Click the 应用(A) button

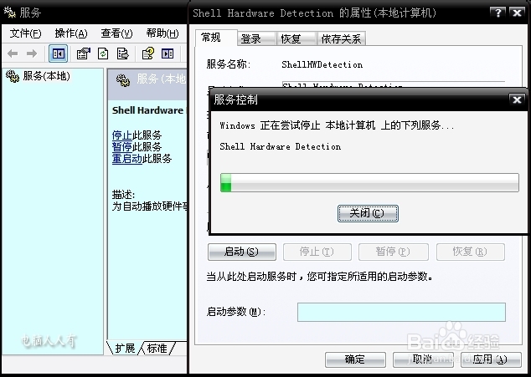(491, 359)
